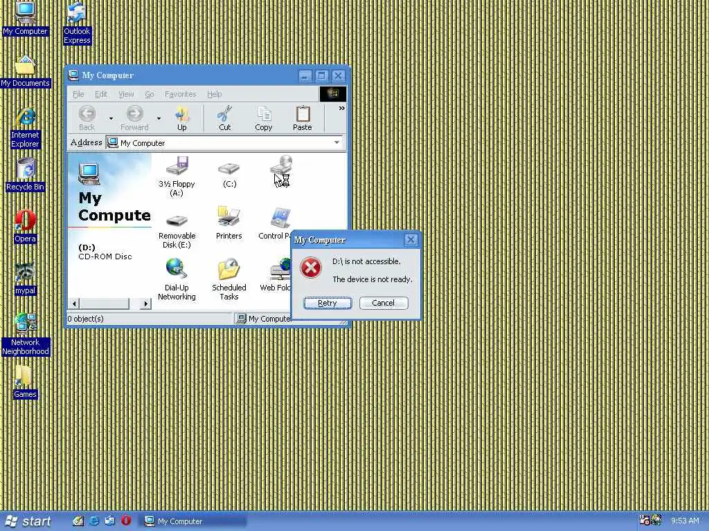Expand the Back history dropdown arrow

pos(111,119)
